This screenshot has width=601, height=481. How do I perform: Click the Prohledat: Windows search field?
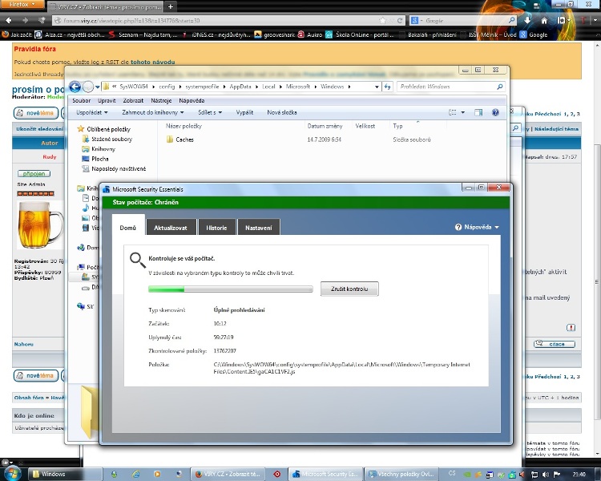coord(453,87)
